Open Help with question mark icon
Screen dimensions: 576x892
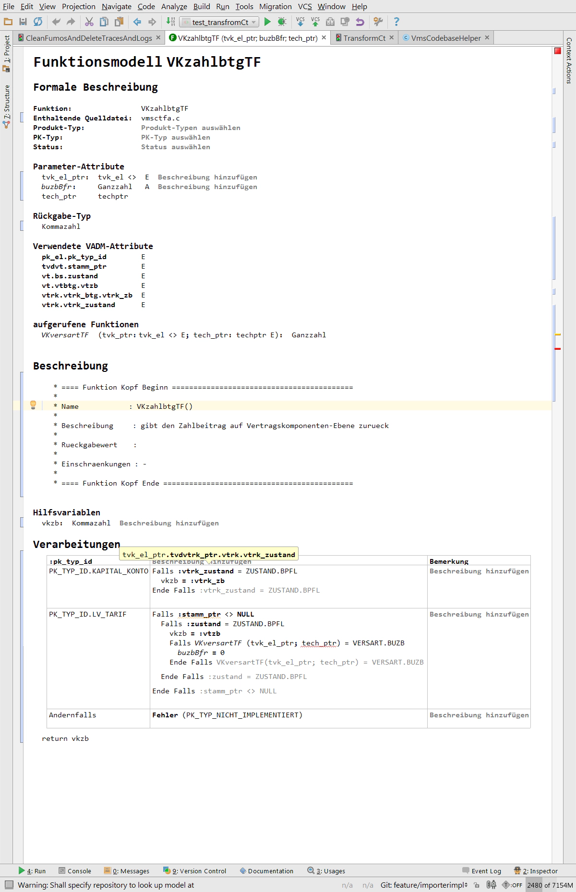(x=396, y=22)
